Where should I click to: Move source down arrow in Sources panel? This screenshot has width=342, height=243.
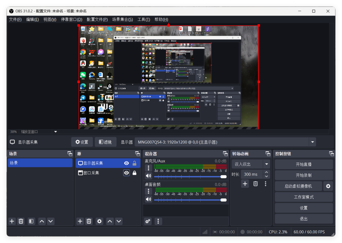point(119,221)
